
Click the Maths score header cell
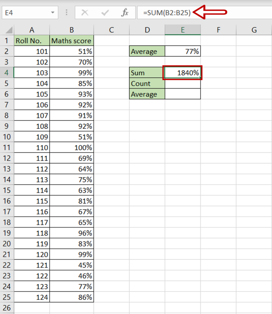[71, 40]
